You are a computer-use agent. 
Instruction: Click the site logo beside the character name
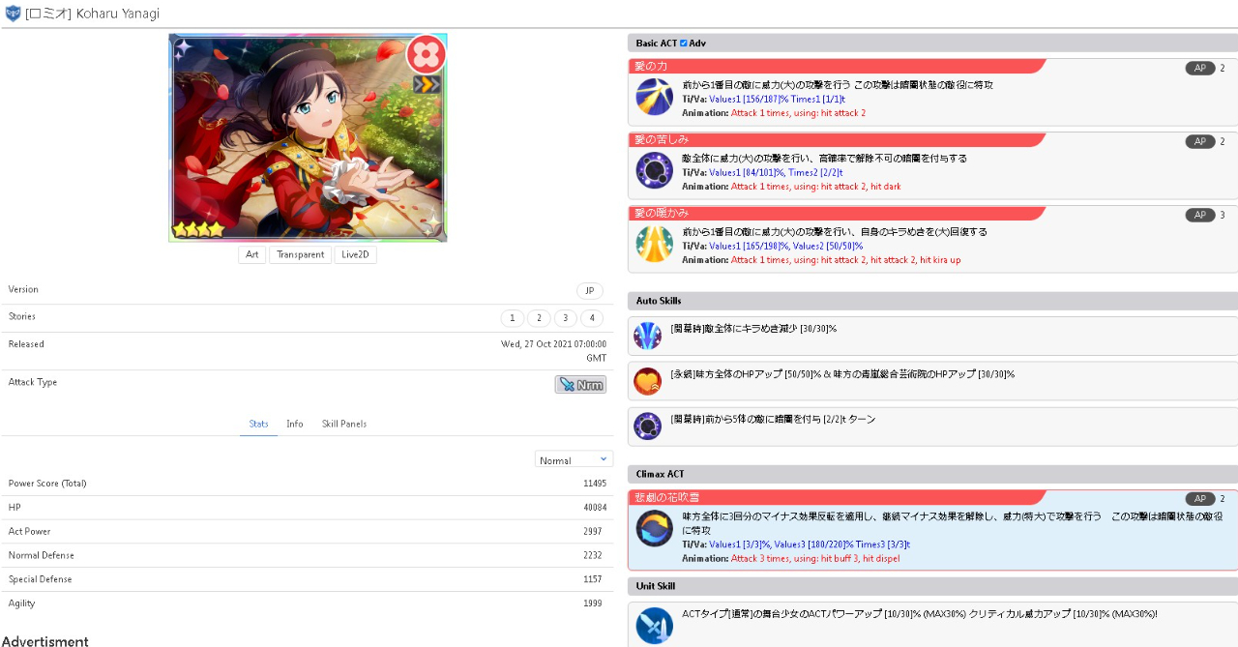pyautogui.click(x=13, y=14)
